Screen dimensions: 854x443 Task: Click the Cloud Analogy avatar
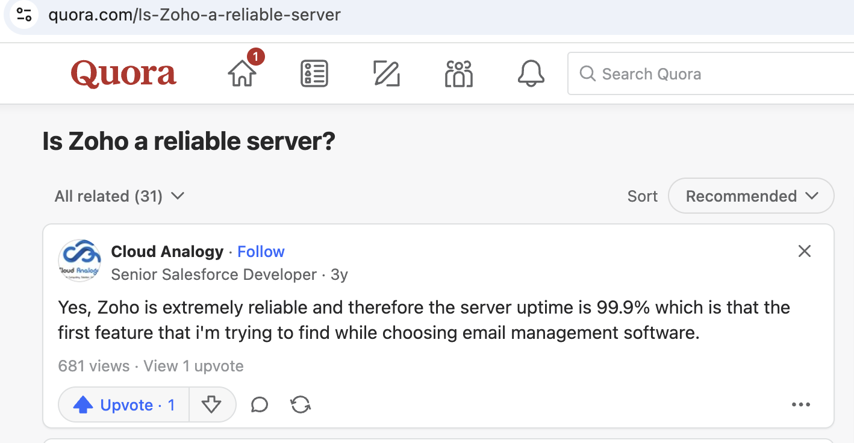pyautogui.click(x=79, y=261)
